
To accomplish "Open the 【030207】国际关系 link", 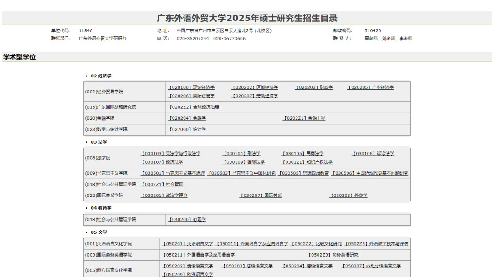I will click(x=261, y=196).
